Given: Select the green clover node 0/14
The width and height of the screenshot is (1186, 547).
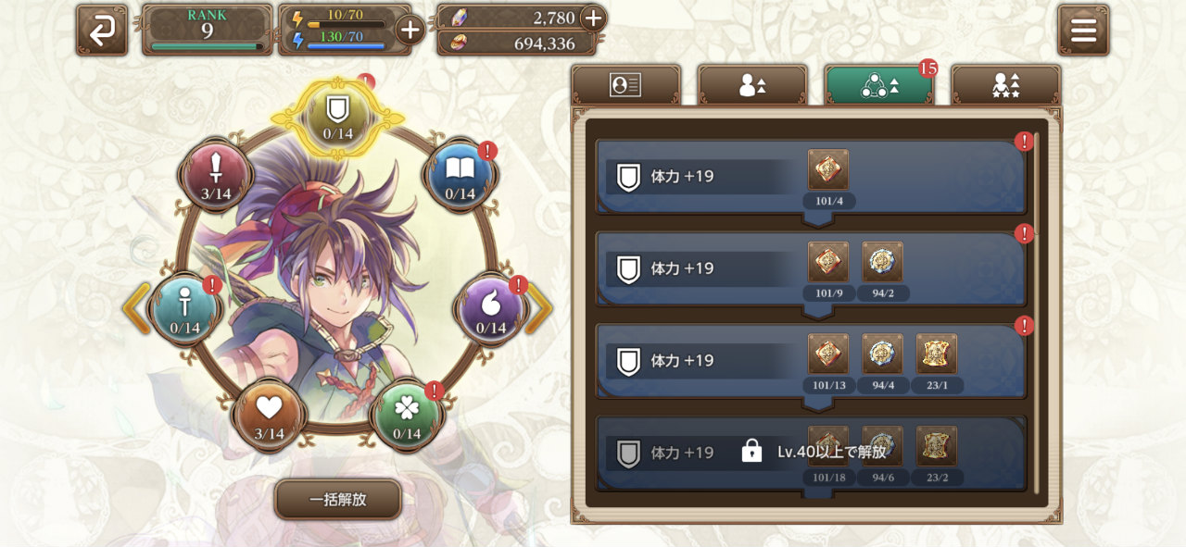Looking at the screenshot, I should pos(407,415).
